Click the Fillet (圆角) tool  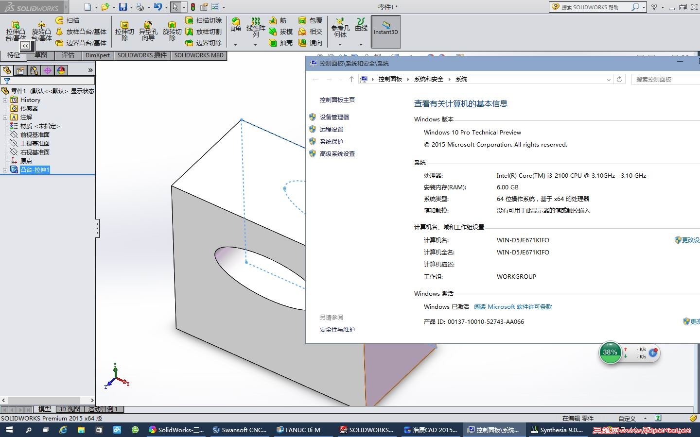[236, 25]
